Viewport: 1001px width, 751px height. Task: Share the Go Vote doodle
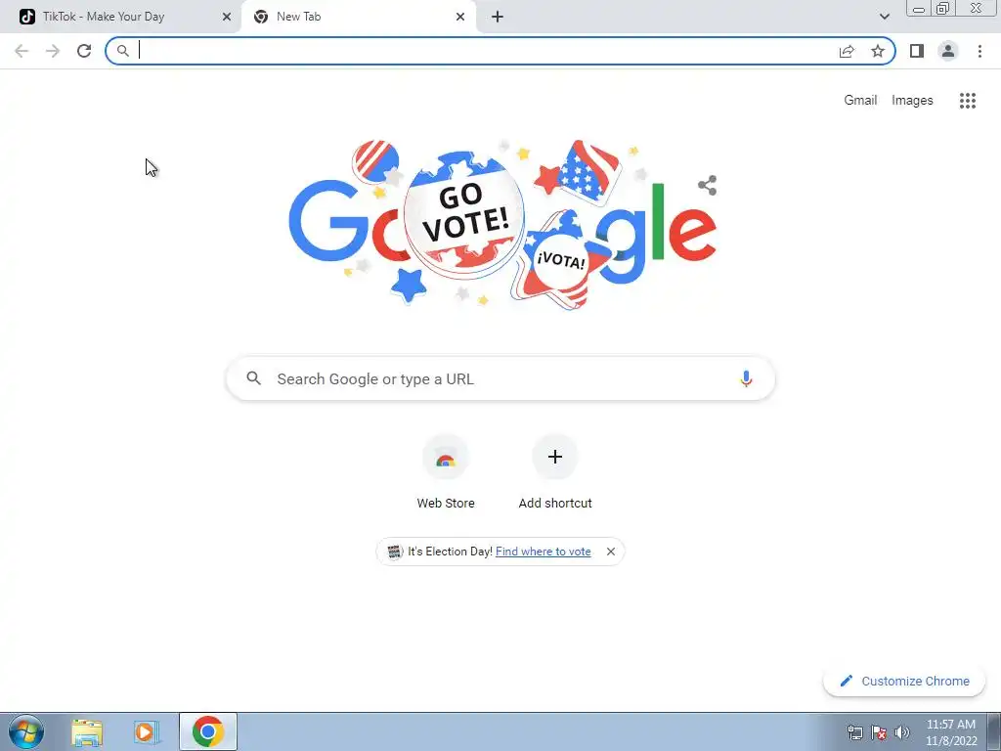[x=708, y=185]
